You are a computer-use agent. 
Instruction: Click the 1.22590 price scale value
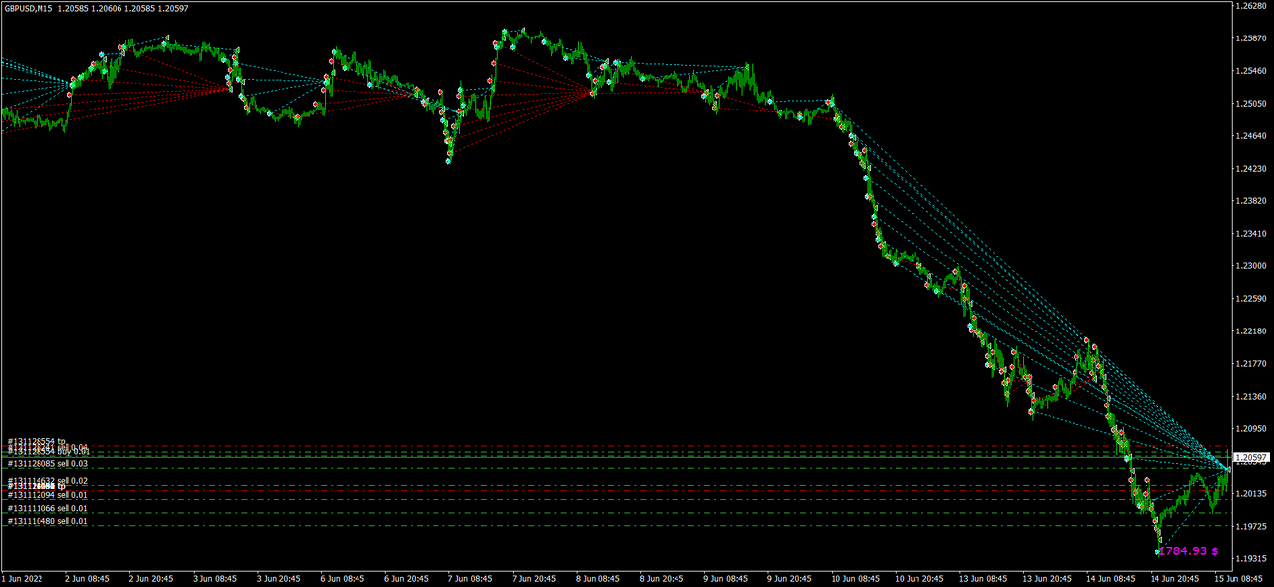1250,299
